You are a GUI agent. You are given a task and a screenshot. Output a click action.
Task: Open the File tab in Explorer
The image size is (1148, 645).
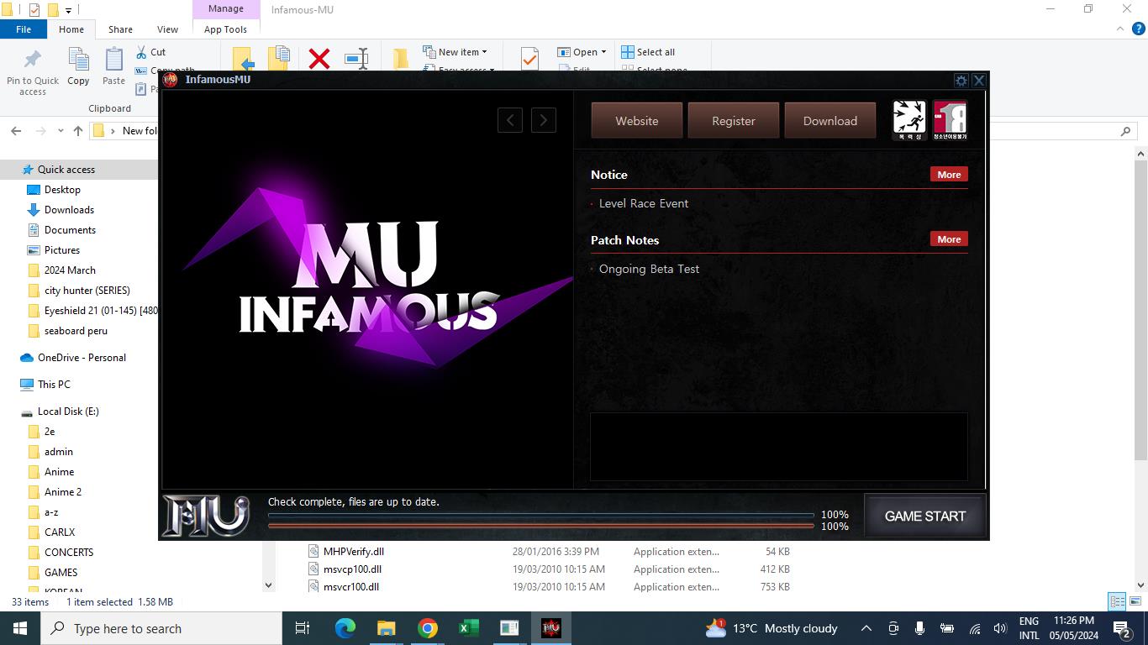24,29
